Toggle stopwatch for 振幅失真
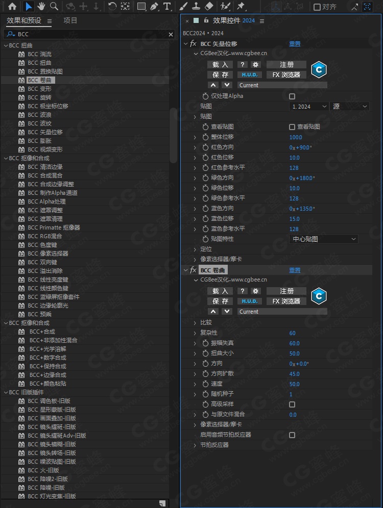This screenshot has height=508, width=383. (x=205, y=343)
